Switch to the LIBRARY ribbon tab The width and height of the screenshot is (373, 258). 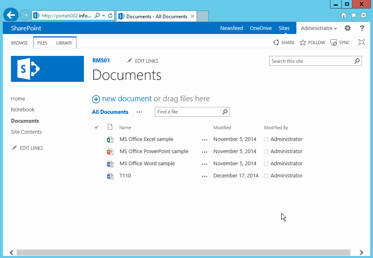coord(64,43)
